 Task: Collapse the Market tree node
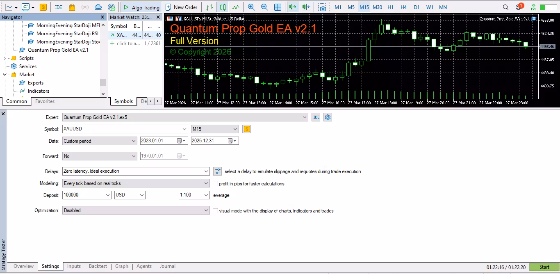[x=5, y=75]
